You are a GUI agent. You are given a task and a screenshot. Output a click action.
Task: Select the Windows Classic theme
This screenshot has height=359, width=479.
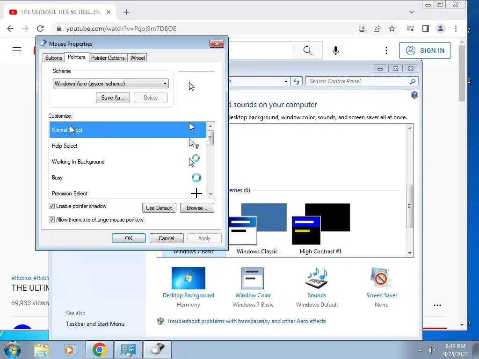point(257,229)
